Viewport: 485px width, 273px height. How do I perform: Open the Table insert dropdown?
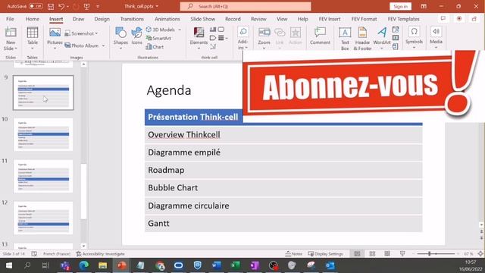[32, 39]
